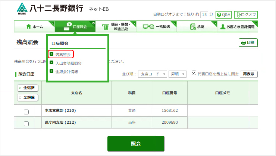Screen dimensions: 276x156
Task: Open the 支店コード sort field dropdown
Action: click(x=152, y=74)
